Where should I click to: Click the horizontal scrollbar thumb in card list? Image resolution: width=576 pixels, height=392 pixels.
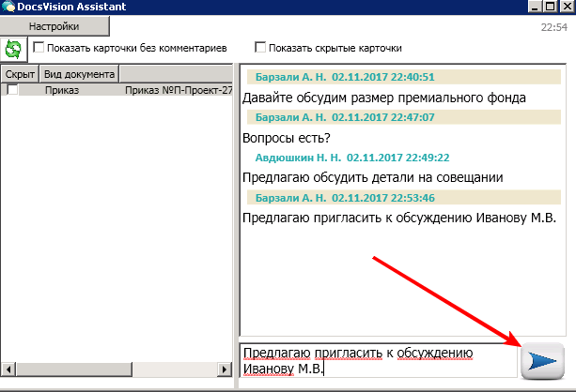[74, 369]
